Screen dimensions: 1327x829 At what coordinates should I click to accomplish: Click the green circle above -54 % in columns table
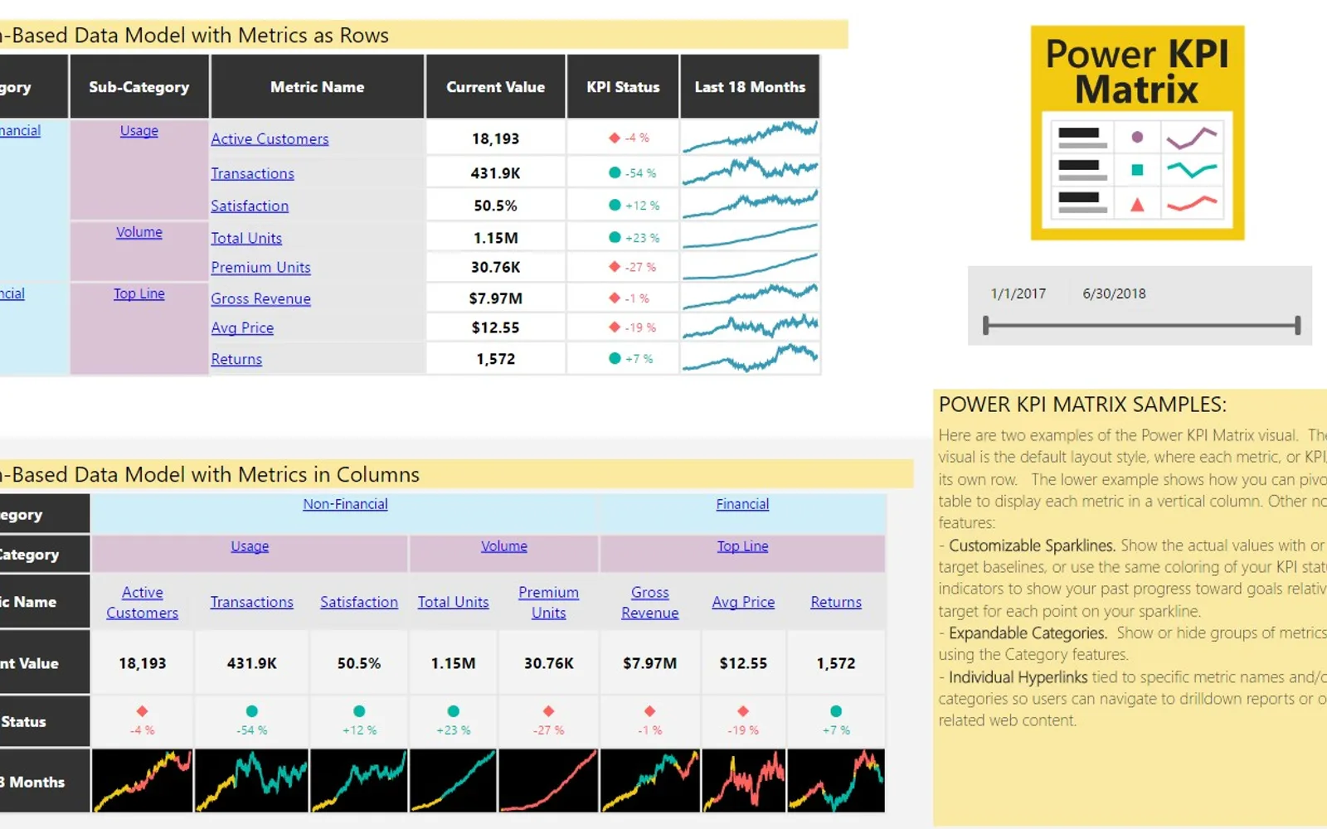[252, 711]
